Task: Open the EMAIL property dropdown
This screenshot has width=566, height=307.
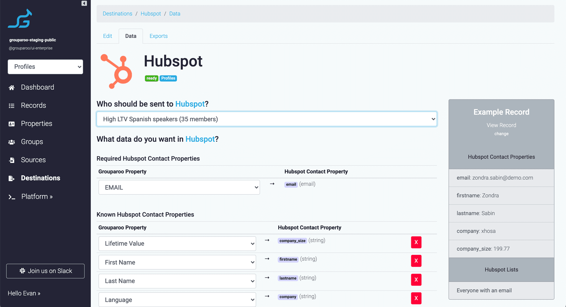Action: click(179, 187)
